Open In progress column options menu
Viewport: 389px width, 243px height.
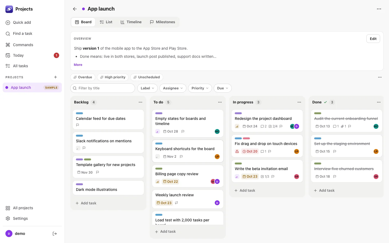tap(299, 102)
